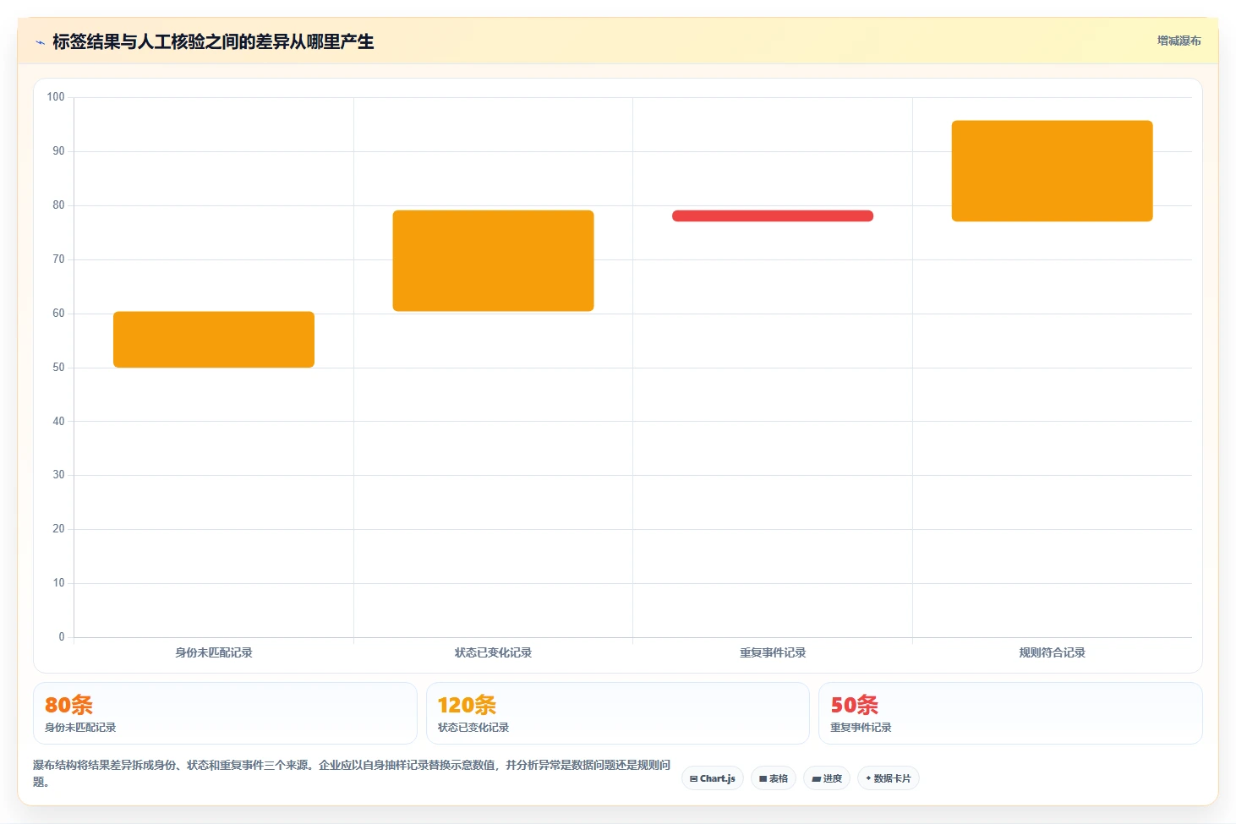This screenshot has width=1236, height=824.
Task: Click the red 重复事件记录 bar
Action: 773,216
